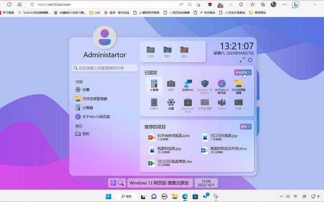Open File Explorer on OS taskbar
The width and height of the screenshot is (324, 202).
coord(175,196)
